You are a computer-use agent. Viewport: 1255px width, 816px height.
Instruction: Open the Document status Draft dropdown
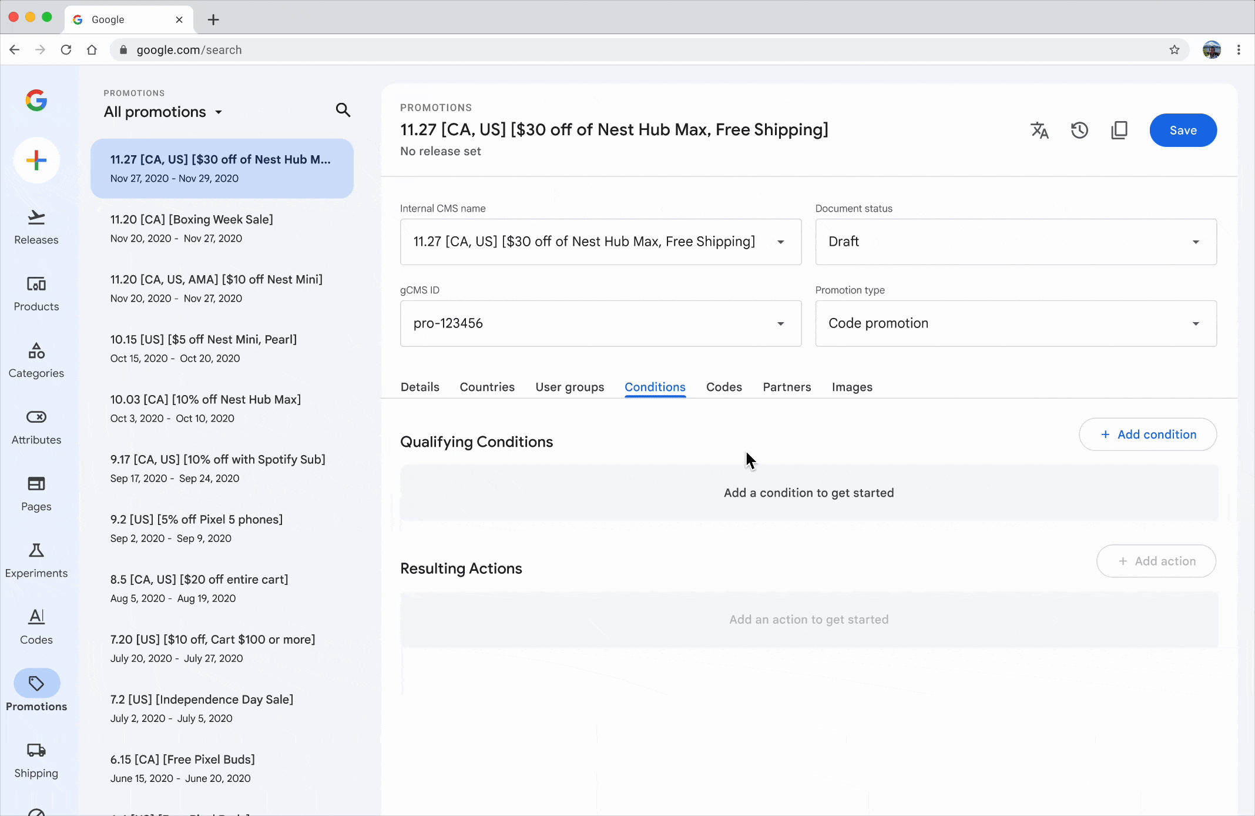(1015, 242)
